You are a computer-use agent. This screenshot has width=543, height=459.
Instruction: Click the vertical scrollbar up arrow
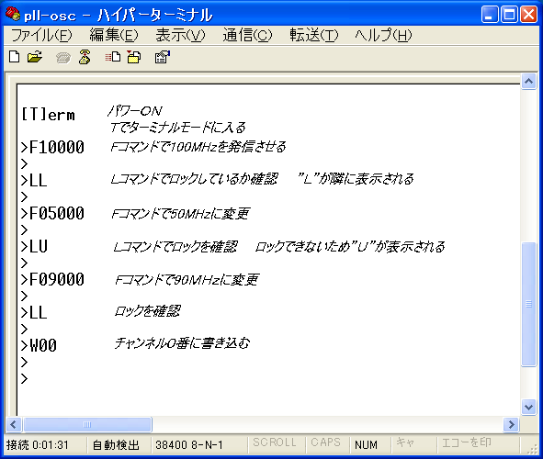pos(529,82)
